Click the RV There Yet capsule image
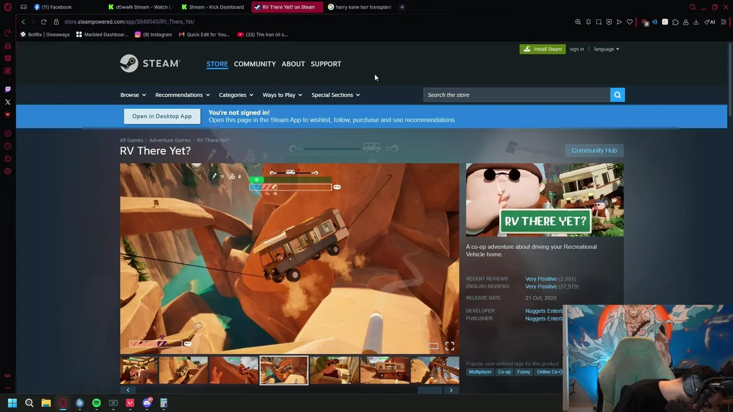The width and height of the screenshot is (733, 412). (x=545, y=200)
